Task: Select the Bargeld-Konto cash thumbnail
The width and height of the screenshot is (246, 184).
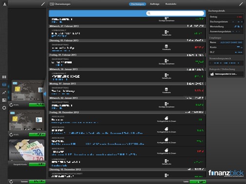Action: 27,150
